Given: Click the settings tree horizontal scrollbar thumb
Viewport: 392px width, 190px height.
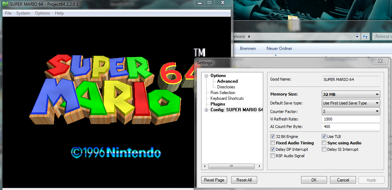Looking at the screenshot, I should [x=231, y=166].
